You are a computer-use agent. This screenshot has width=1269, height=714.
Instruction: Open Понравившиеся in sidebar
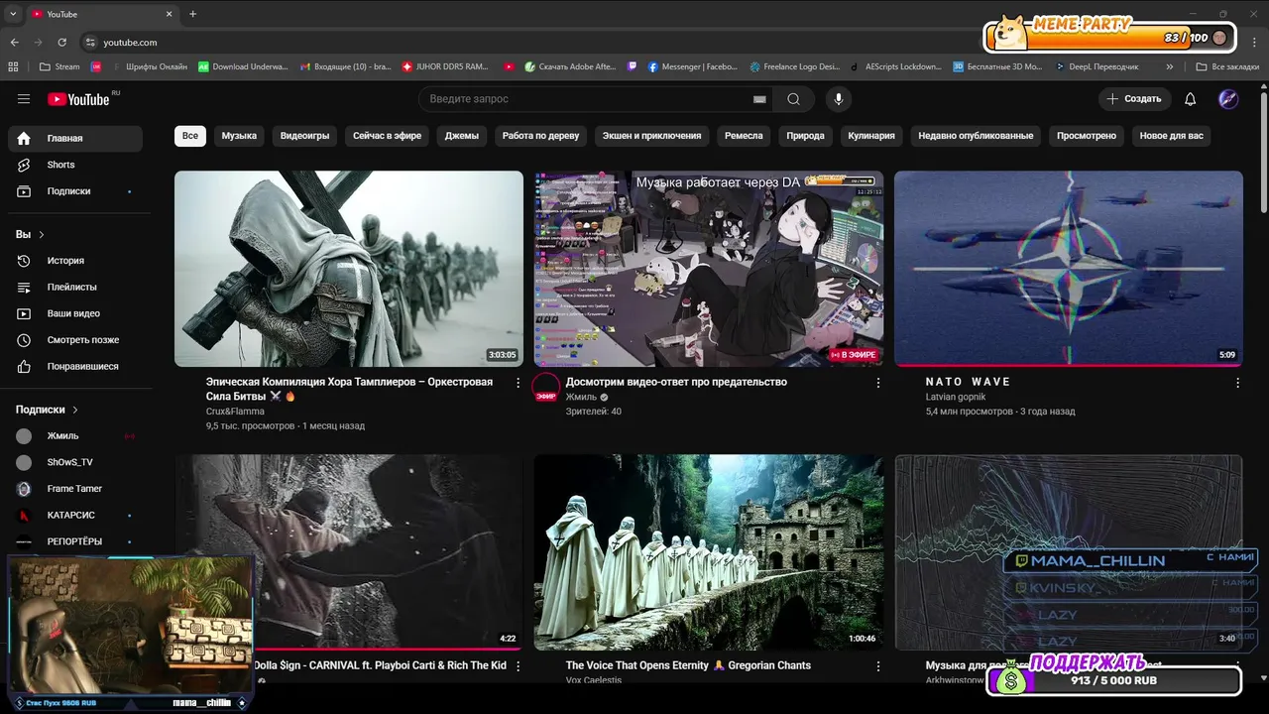(75, 367)
